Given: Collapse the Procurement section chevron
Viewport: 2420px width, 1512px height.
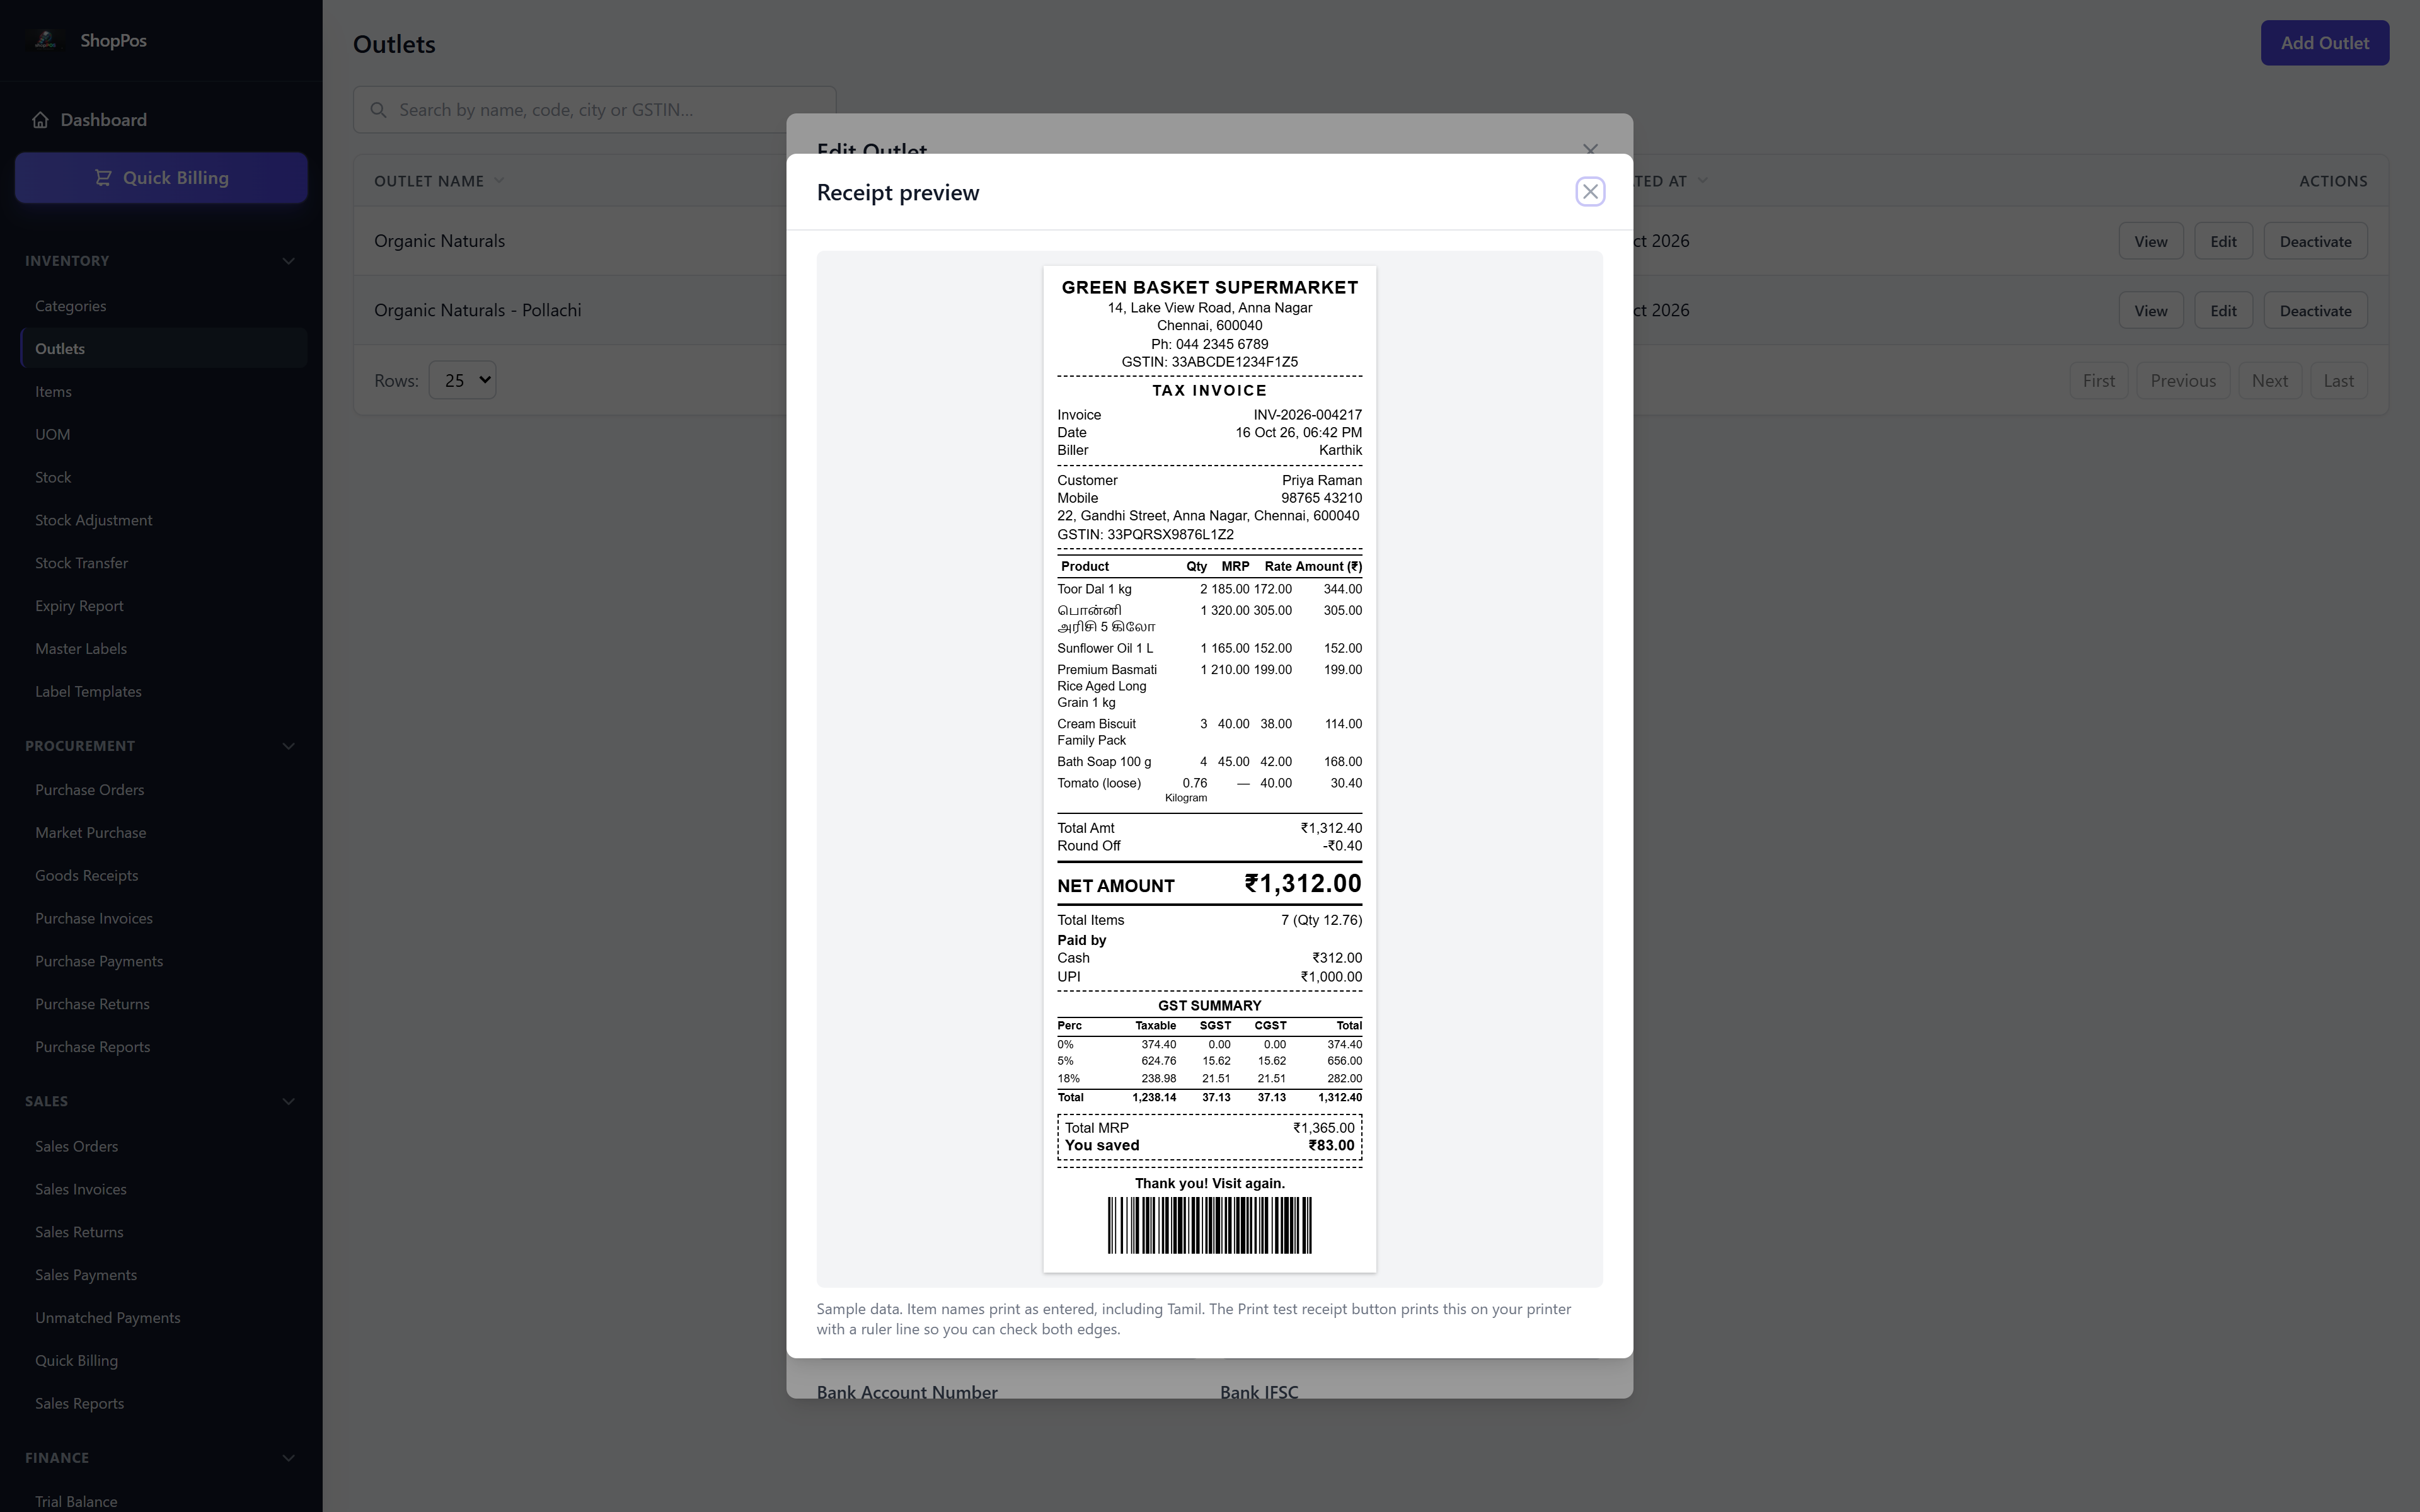Looking at the screenshot, I should [x=288, y=746].
